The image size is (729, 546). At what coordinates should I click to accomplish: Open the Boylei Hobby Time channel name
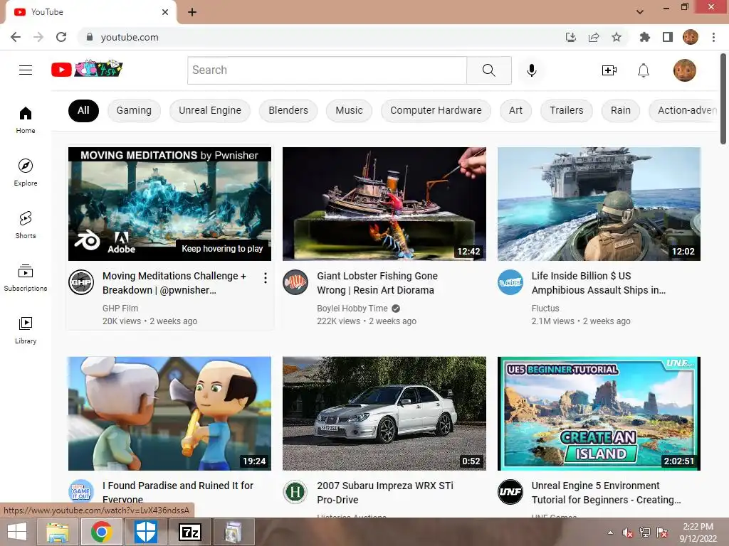(x=352, y=309)
